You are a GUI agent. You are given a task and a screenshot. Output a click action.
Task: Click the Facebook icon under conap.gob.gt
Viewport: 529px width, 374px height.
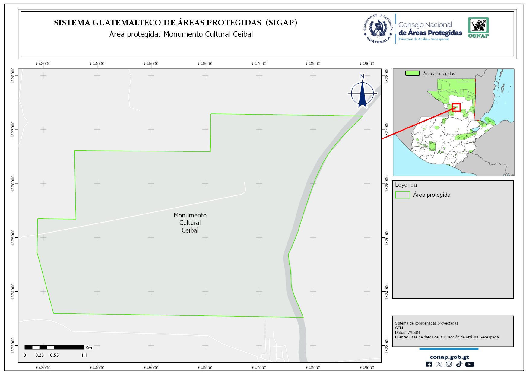tap(429, 364)
